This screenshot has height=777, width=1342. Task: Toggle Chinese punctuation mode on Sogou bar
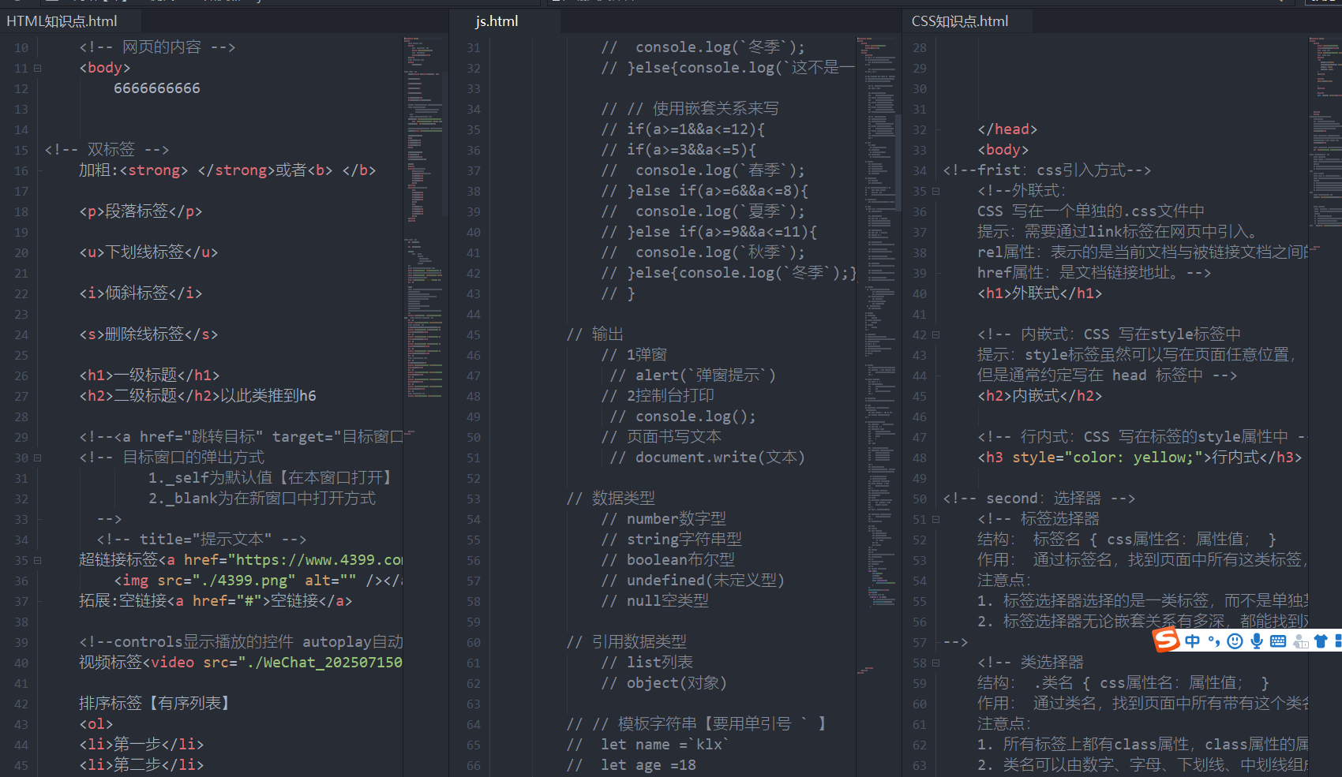click(1214, 641)
